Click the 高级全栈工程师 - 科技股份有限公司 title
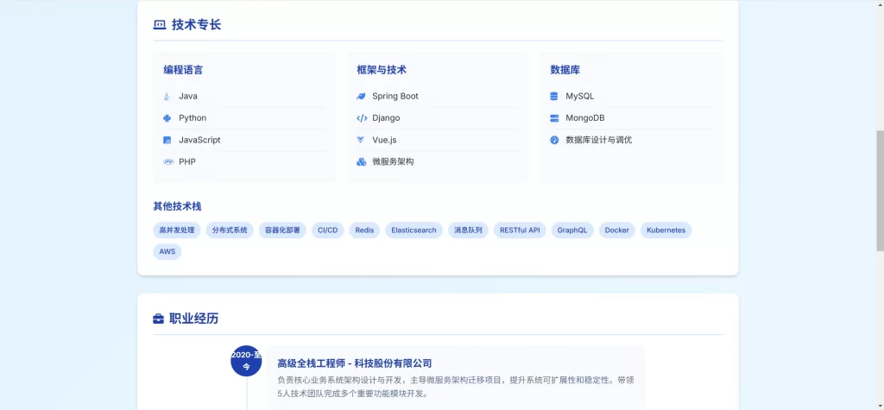This screenshot has height=410, width=884. [355, 363]
